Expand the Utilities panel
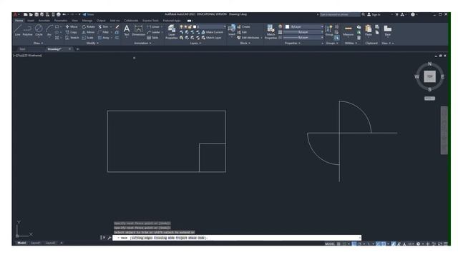The image size is (458, 257). (351, 43)
